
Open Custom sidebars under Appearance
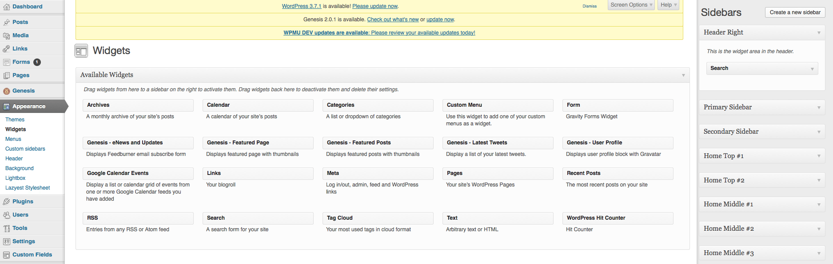click(25, 149)
